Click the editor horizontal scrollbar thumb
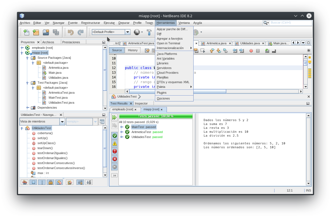 pos(177,91)
